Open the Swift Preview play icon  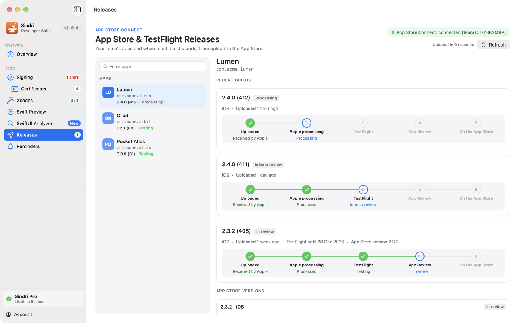(10, 112)
